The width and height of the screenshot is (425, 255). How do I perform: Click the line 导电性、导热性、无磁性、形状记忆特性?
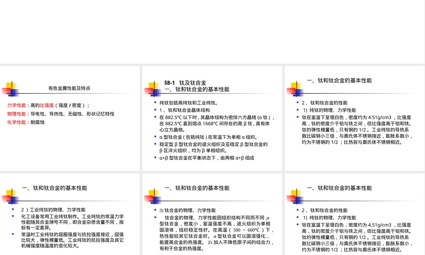click(x=72, y=114)
